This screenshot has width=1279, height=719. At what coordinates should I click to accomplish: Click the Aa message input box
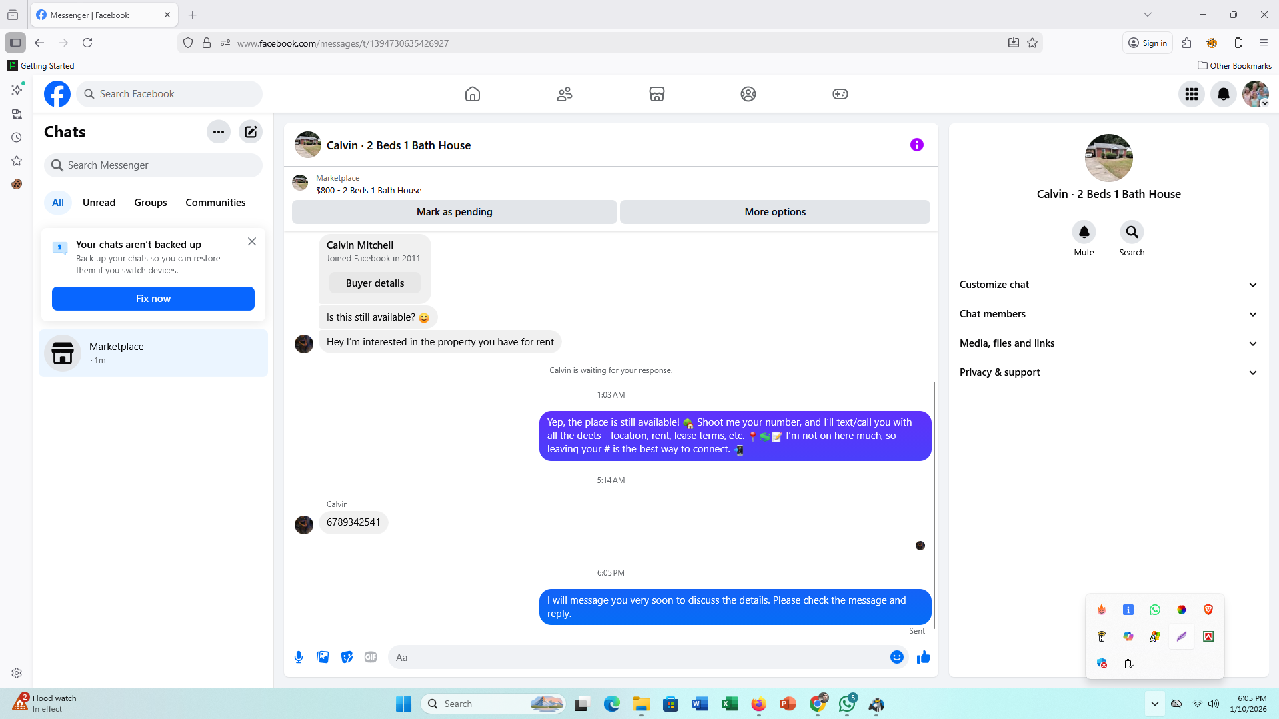tap(640, 657)
